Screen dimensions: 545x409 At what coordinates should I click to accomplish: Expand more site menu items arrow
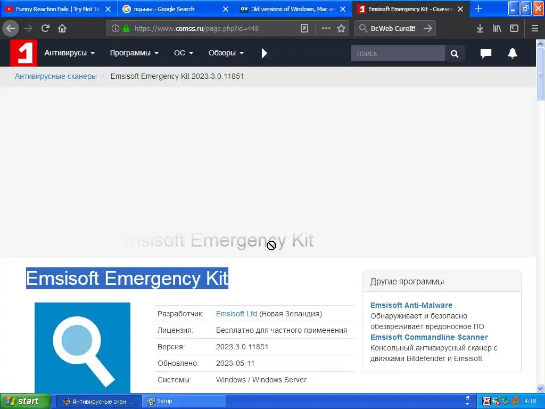264,53
